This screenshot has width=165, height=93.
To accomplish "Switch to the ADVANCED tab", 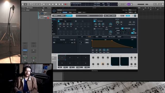I will tap(69, 16).
